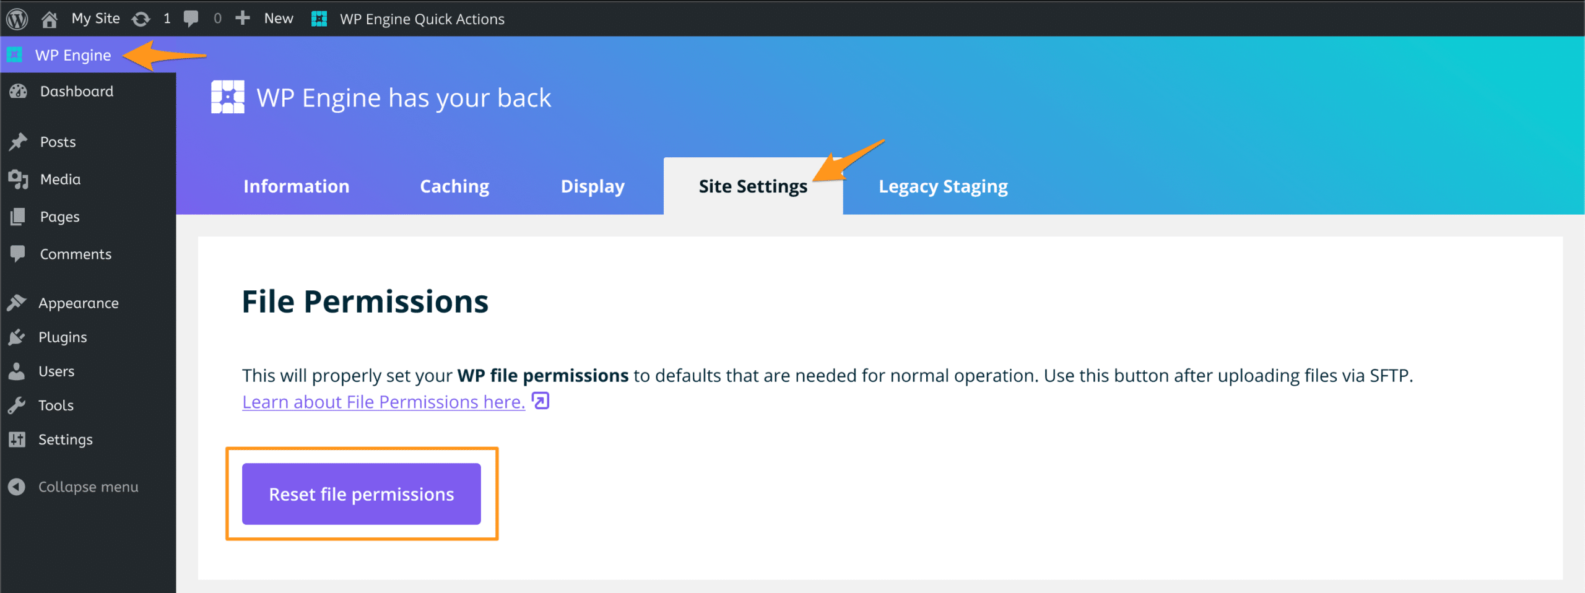Open the Appearance menu item

78,303
